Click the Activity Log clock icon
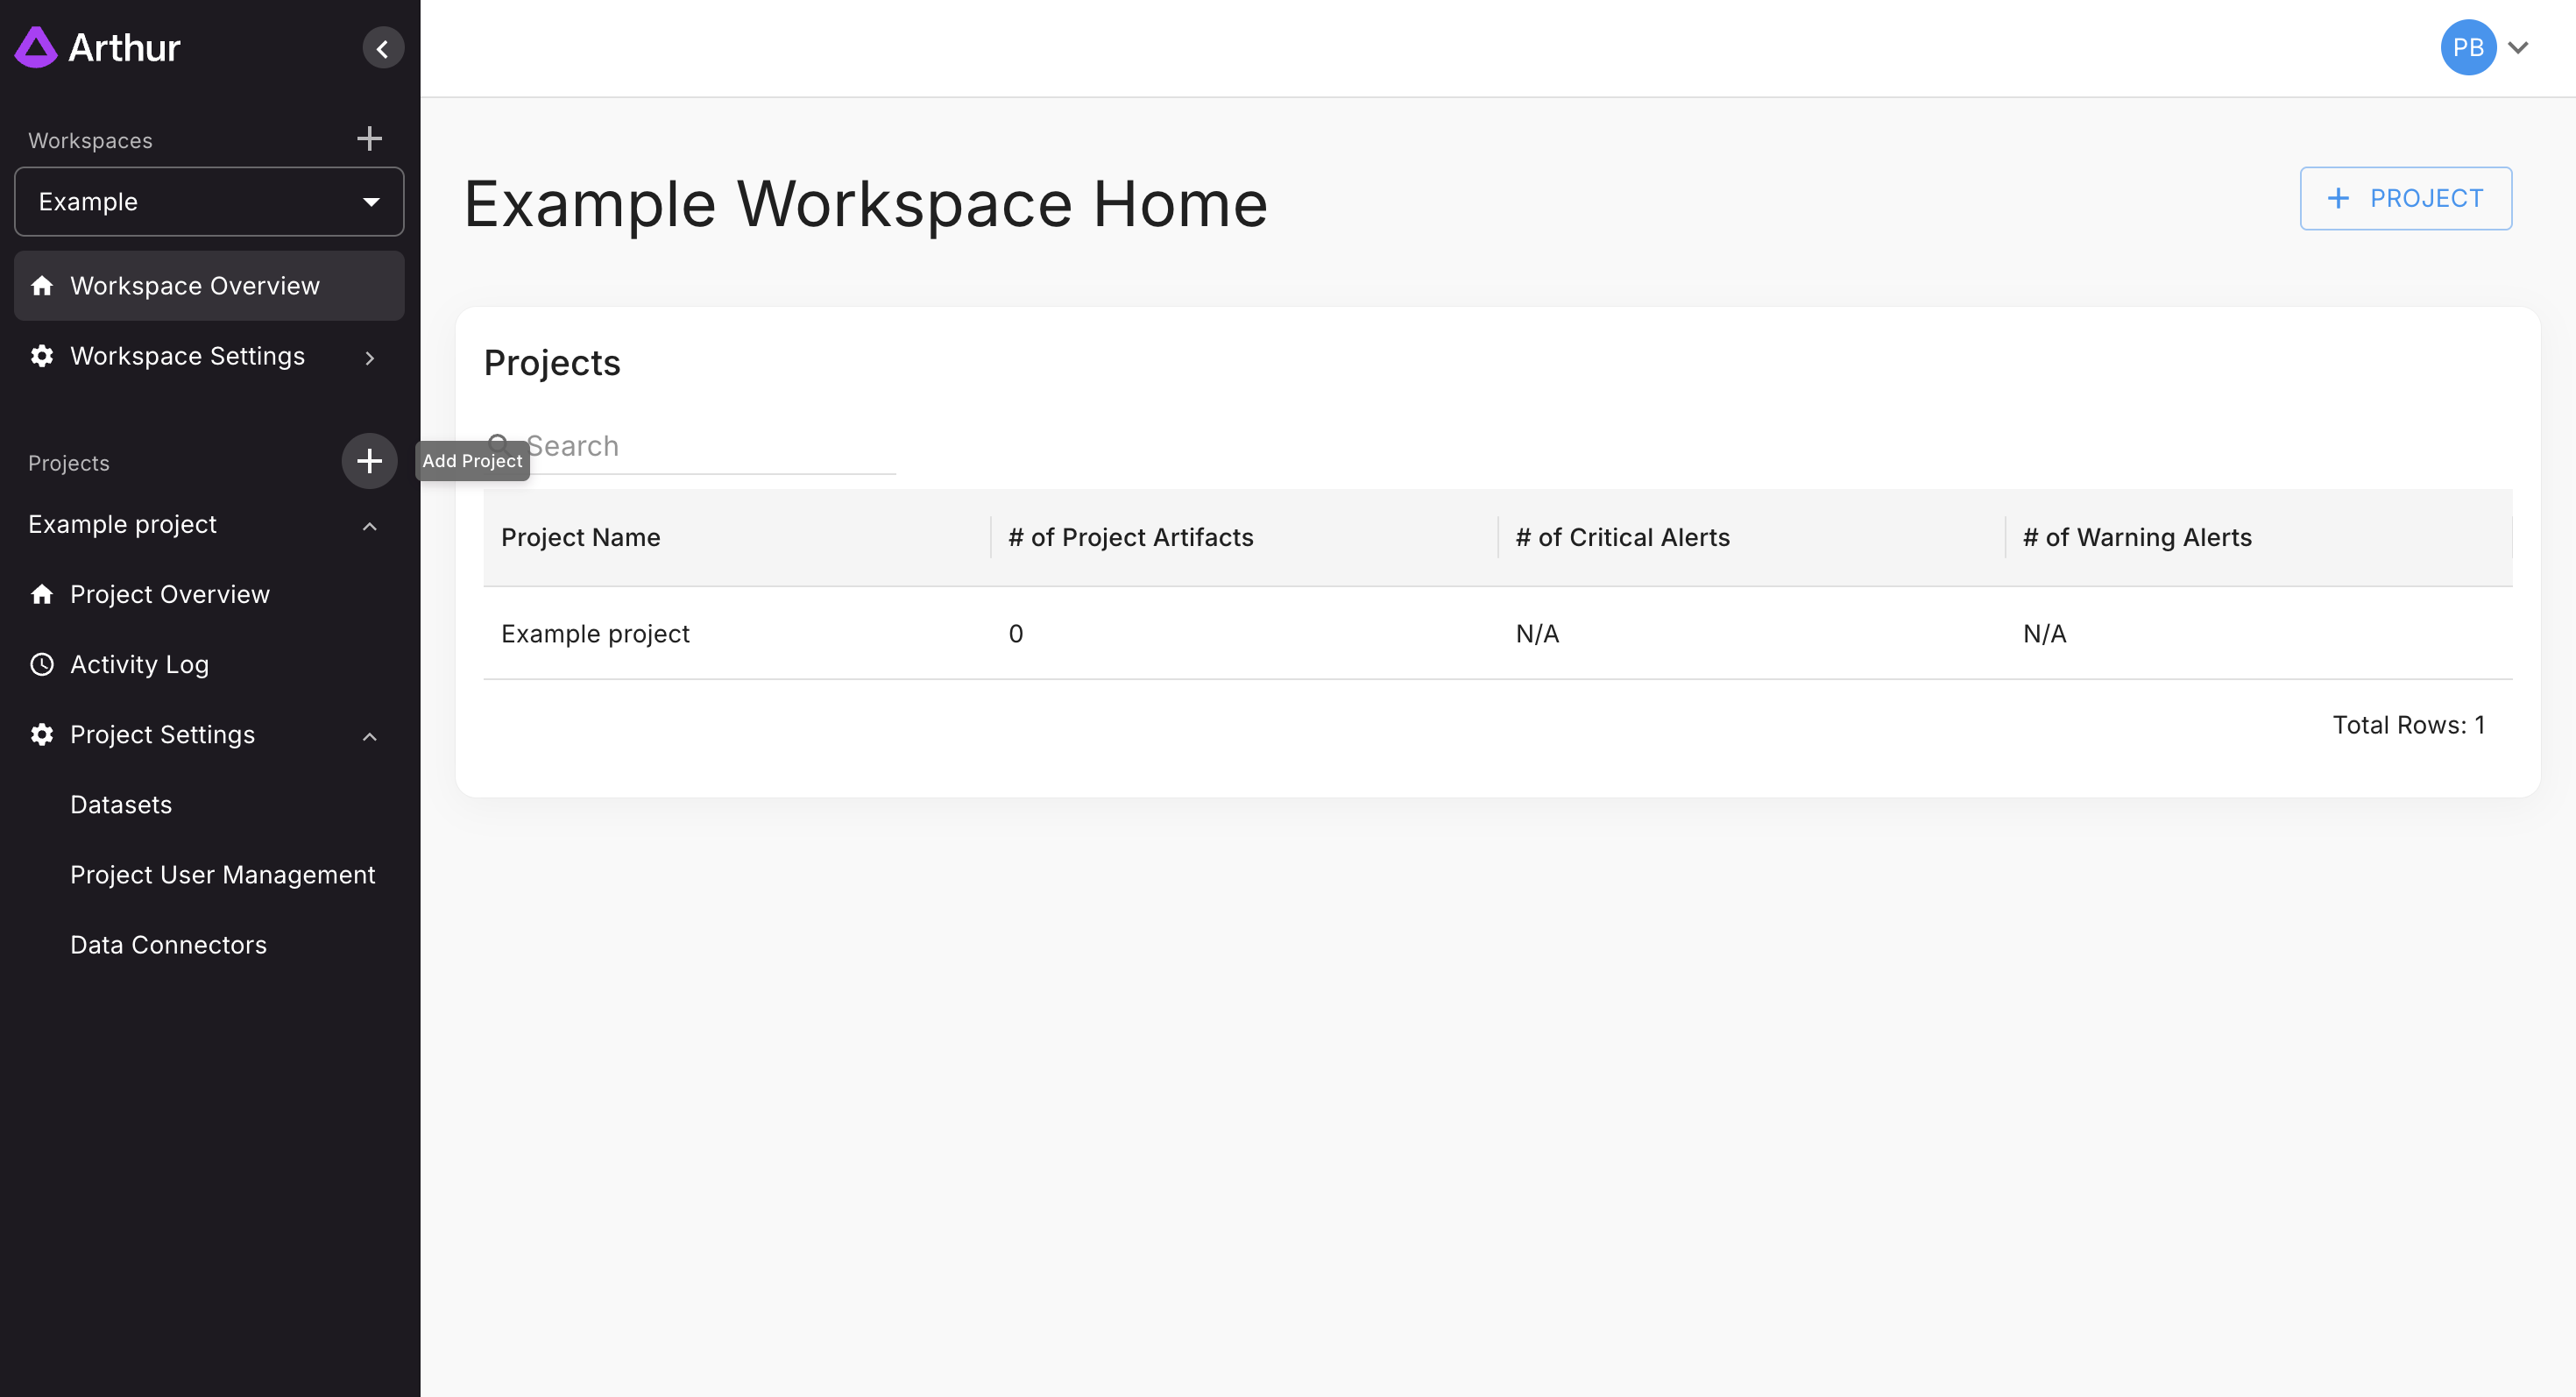The height and width of the screenshot is (1397, 2576). [42, 664]
